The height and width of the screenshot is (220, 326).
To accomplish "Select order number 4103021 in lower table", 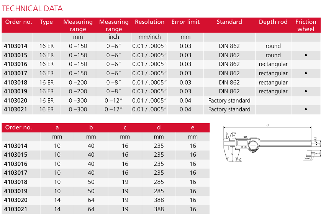I will click(x=16, y=209).
